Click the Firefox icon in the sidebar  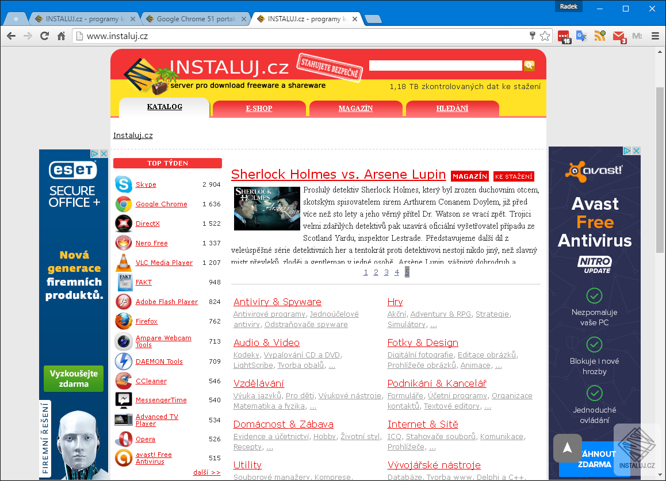pyautogui.click(x=123, y=321)
